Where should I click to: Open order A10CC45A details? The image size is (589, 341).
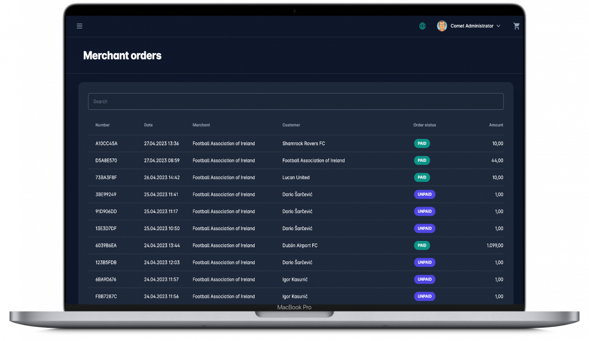coord(106,143)
